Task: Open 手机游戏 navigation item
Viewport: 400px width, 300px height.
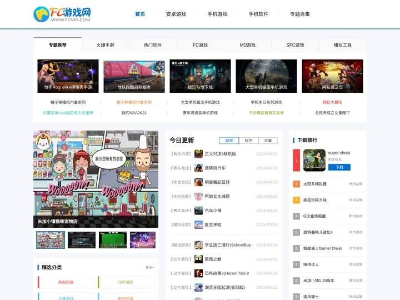Action: [217, 14]
